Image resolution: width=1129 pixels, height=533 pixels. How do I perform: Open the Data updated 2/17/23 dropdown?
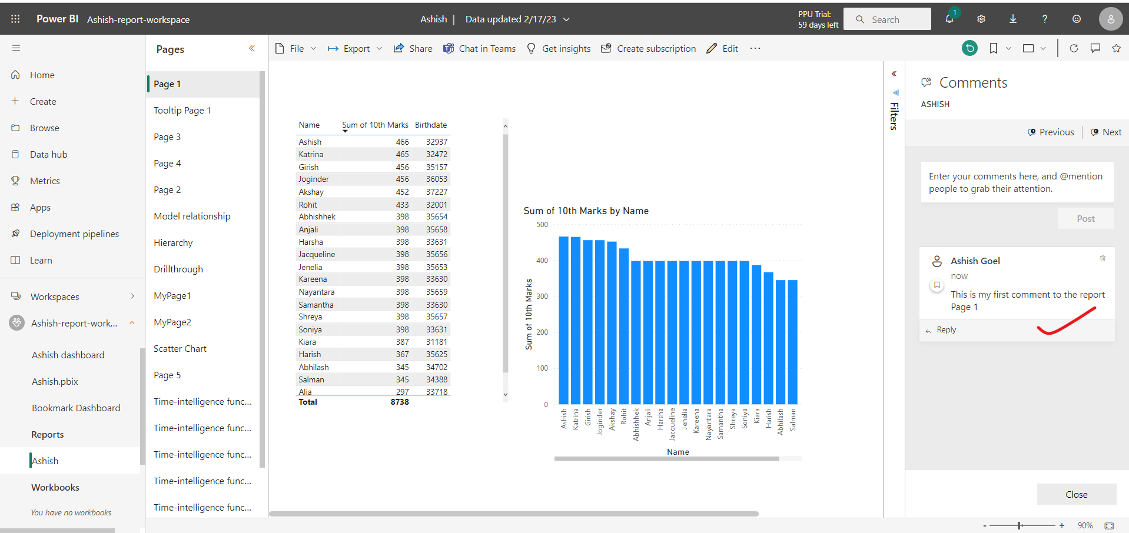tap(566, 19)
